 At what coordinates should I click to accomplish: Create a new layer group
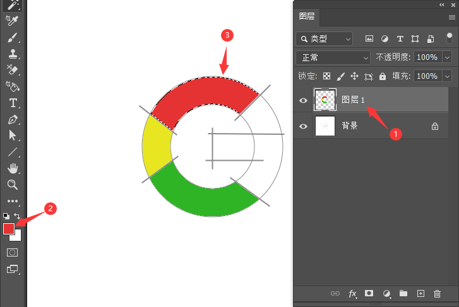click(x=403, y=293)
